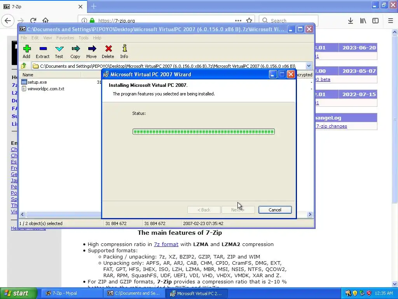398x299 pixels.
Task: Select setup.exe in the file list
Action: [37, 82]
